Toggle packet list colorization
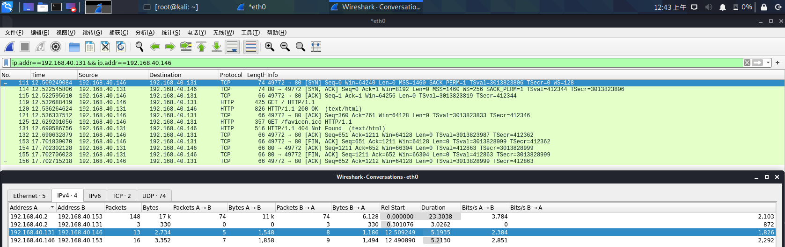The width and height of the screenshot is (785, 247). click(x=251, y=47)
